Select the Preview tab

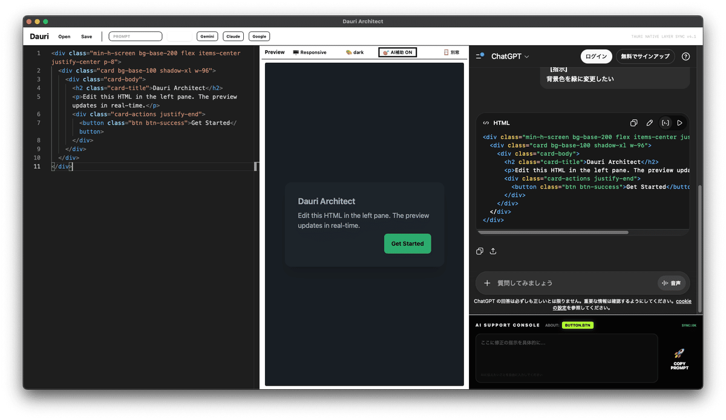coord(275,52)
